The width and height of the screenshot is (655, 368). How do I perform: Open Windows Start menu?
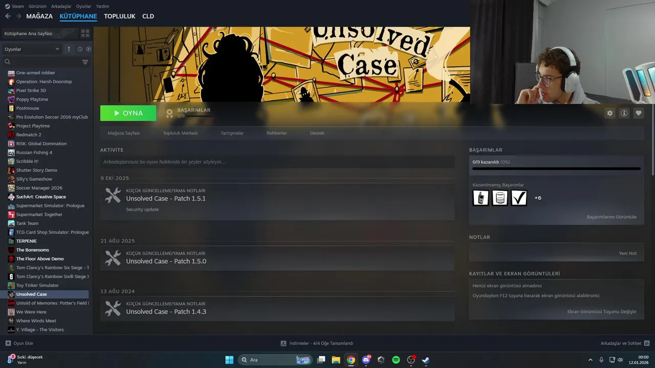[229, 360]
